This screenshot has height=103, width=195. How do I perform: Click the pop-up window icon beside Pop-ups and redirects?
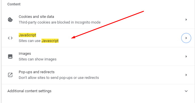(10, 75)
